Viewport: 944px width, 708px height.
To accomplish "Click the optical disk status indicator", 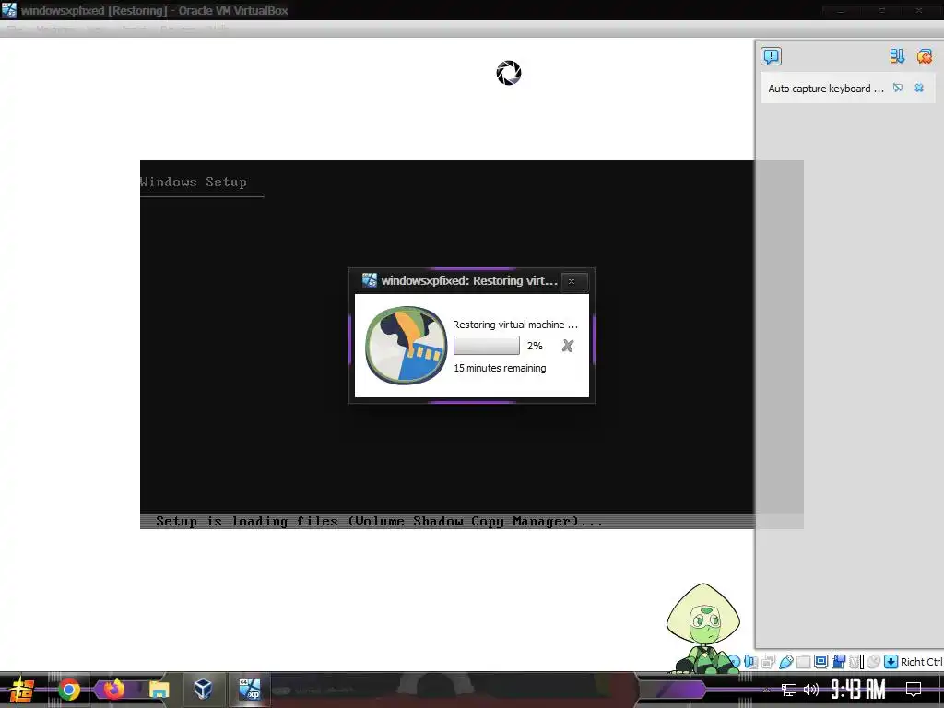I will point(734,662).
